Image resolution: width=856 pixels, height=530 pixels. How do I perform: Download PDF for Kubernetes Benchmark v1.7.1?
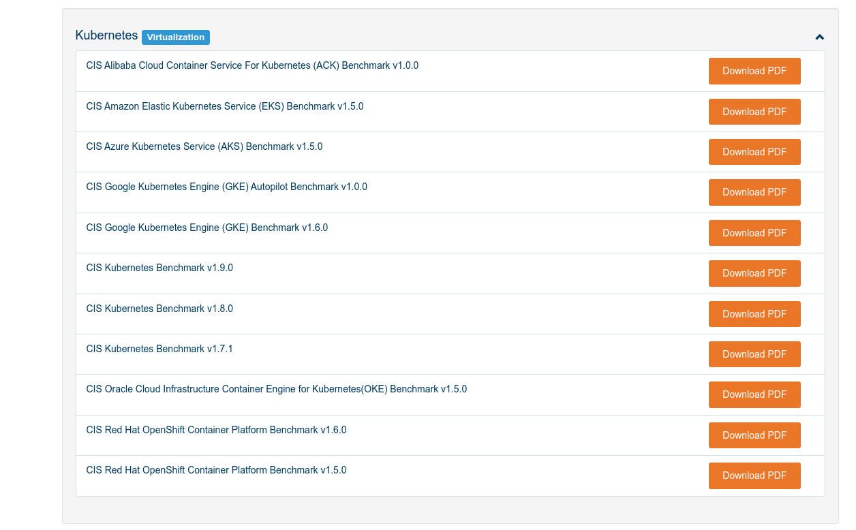click(x=754, y=354)
